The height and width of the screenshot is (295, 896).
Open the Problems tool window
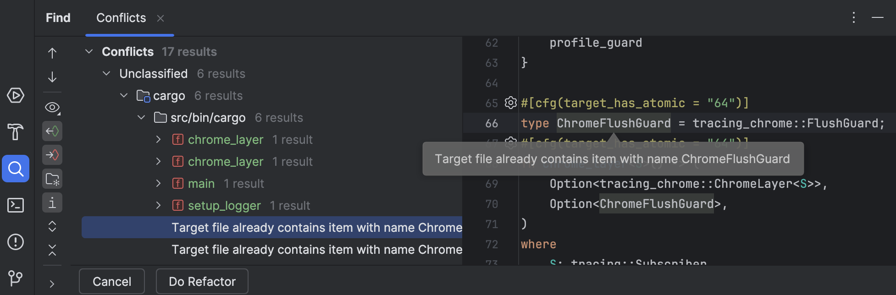16,242
